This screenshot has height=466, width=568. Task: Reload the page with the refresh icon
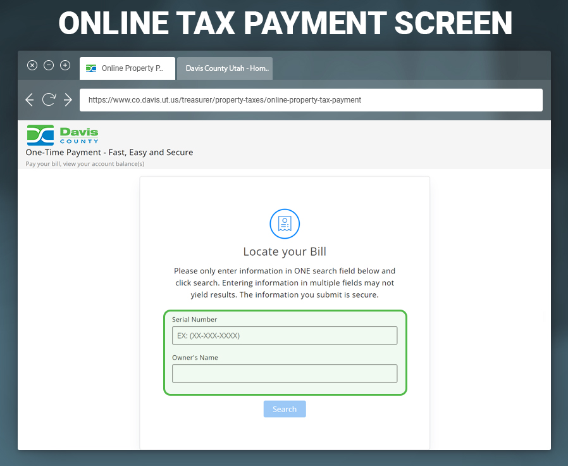49,99
